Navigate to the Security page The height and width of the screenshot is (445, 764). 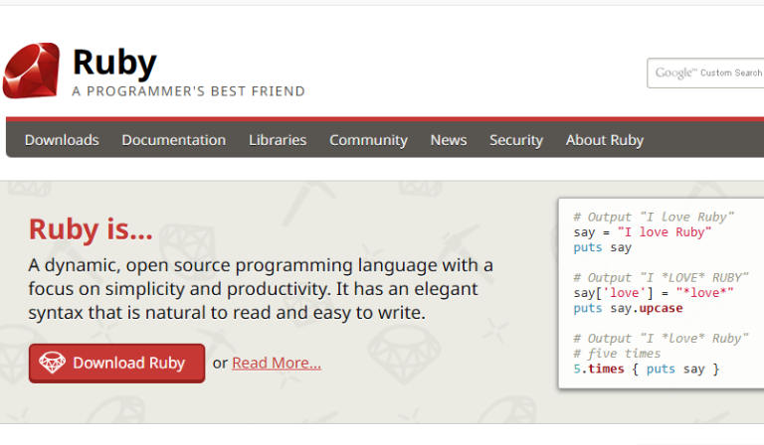[x=516, y=140]
